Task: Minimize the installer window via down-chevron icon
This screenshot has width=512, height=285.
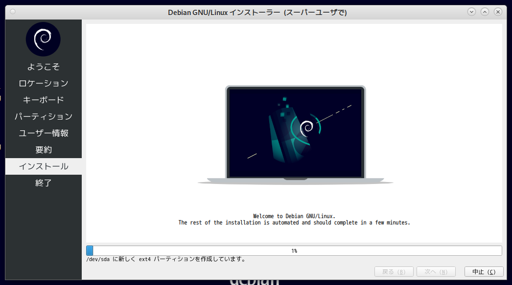Action: [x=471, y=12]
